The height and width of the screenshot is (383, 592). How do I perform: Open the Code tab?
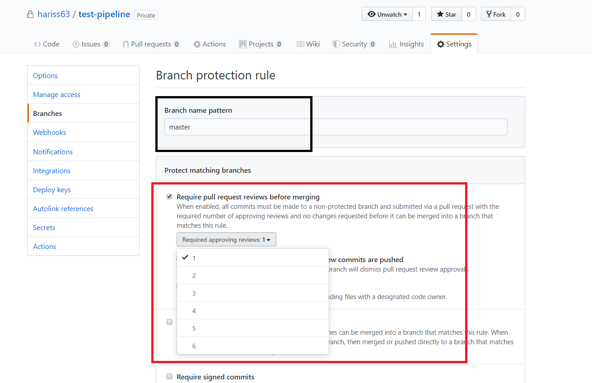(47, 44)
